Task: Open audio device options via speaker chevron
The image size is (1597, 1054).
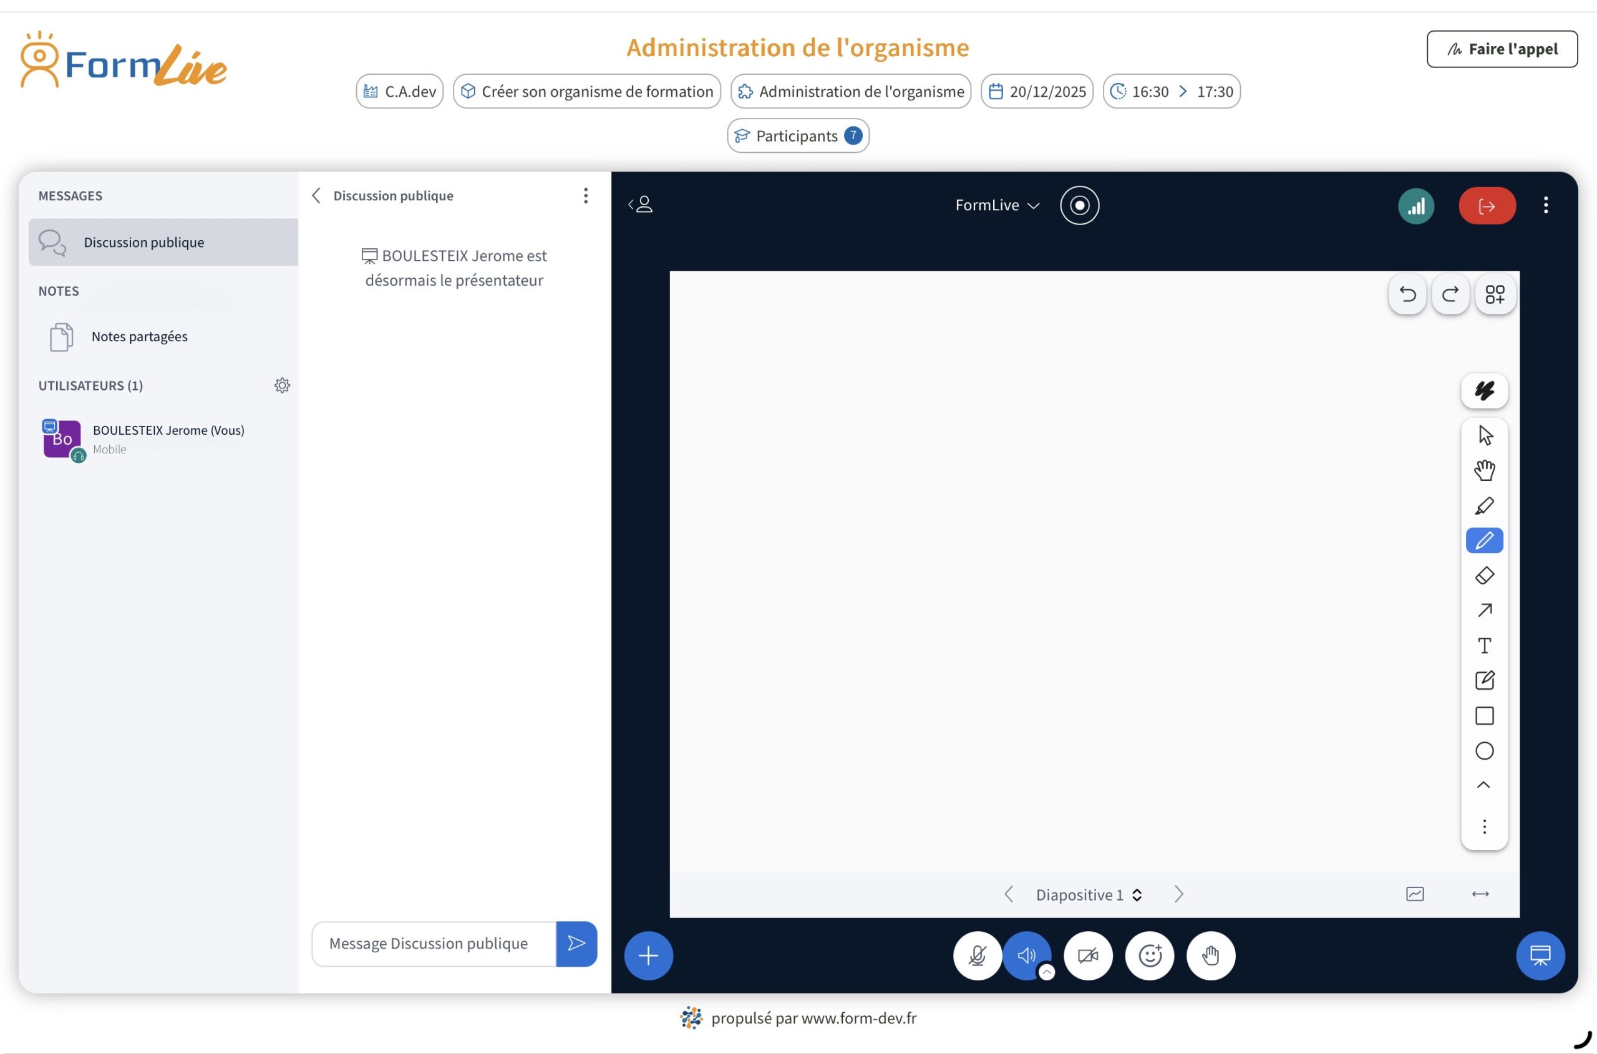Action: click(1047, 972)
